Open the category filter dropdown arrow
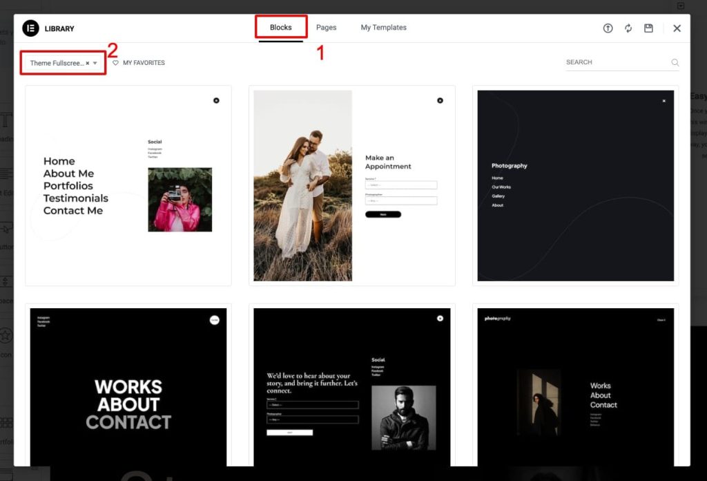 click(96, 62)
